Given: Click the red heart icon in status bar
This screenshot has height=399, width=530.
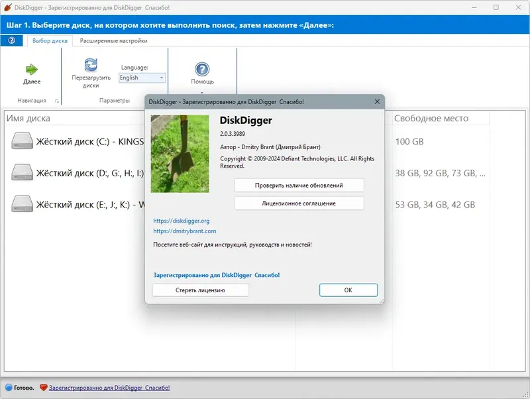Looking at the screenshot, I should tap(43, 388).
